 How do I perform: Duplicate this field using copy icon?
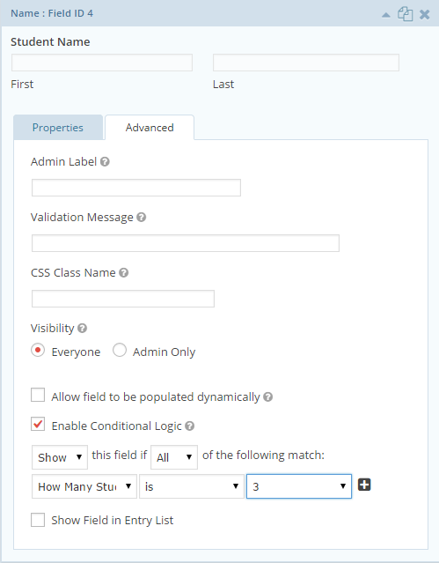click(406, 14)
